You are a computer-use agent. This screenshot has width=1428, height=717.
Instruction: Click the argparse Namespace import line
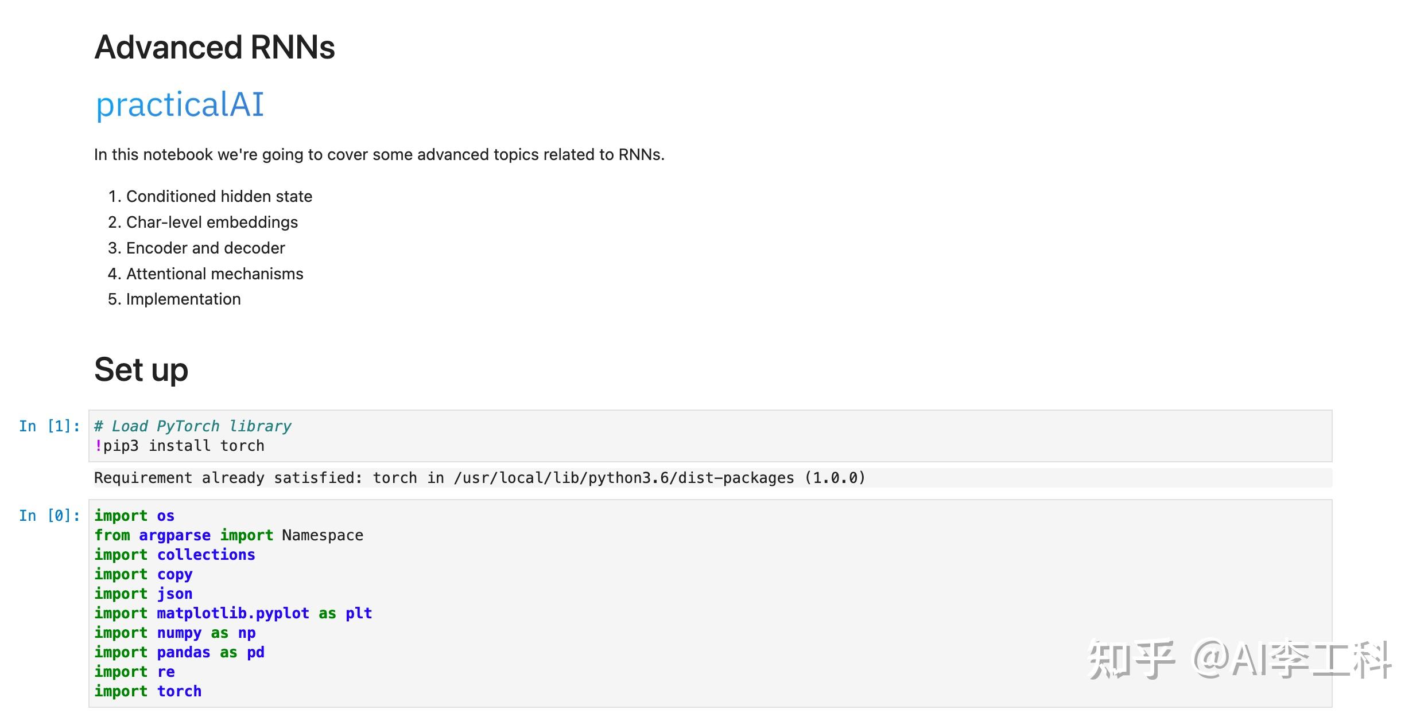[228, 535]
